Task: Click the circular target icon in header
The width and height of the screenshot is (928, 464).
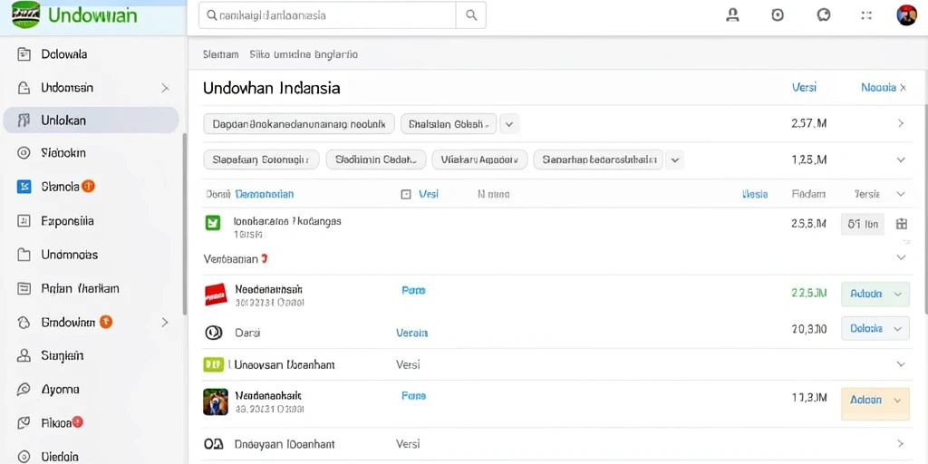Action: tap(778, 15)
